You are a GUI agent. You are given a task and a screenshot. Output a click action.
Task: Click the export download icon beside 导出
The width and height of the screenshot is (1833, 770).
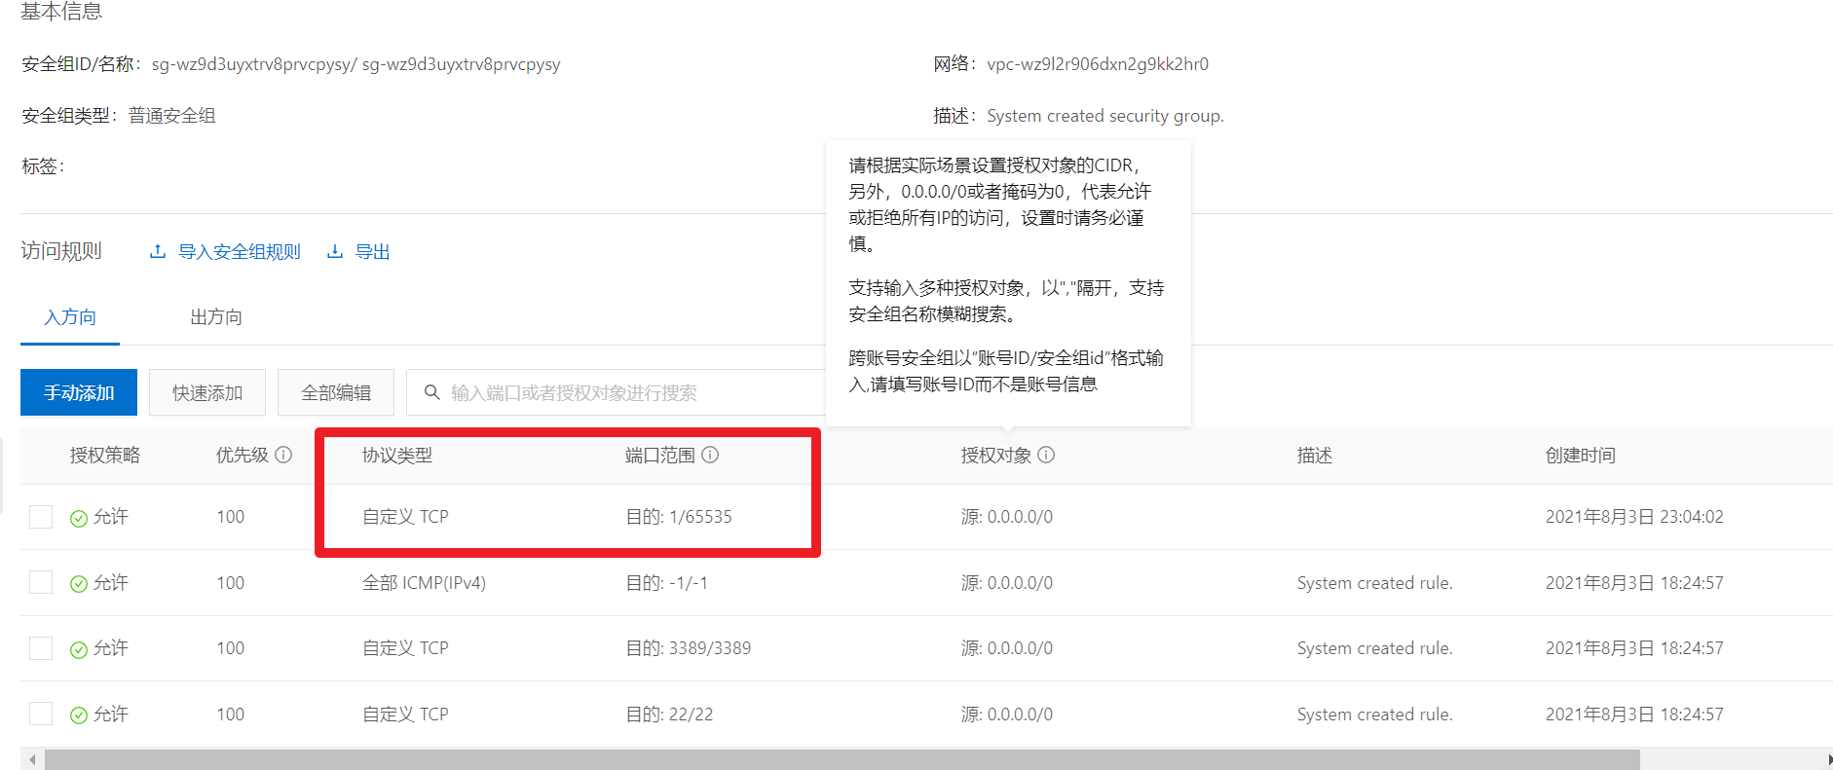pos(334,251)
